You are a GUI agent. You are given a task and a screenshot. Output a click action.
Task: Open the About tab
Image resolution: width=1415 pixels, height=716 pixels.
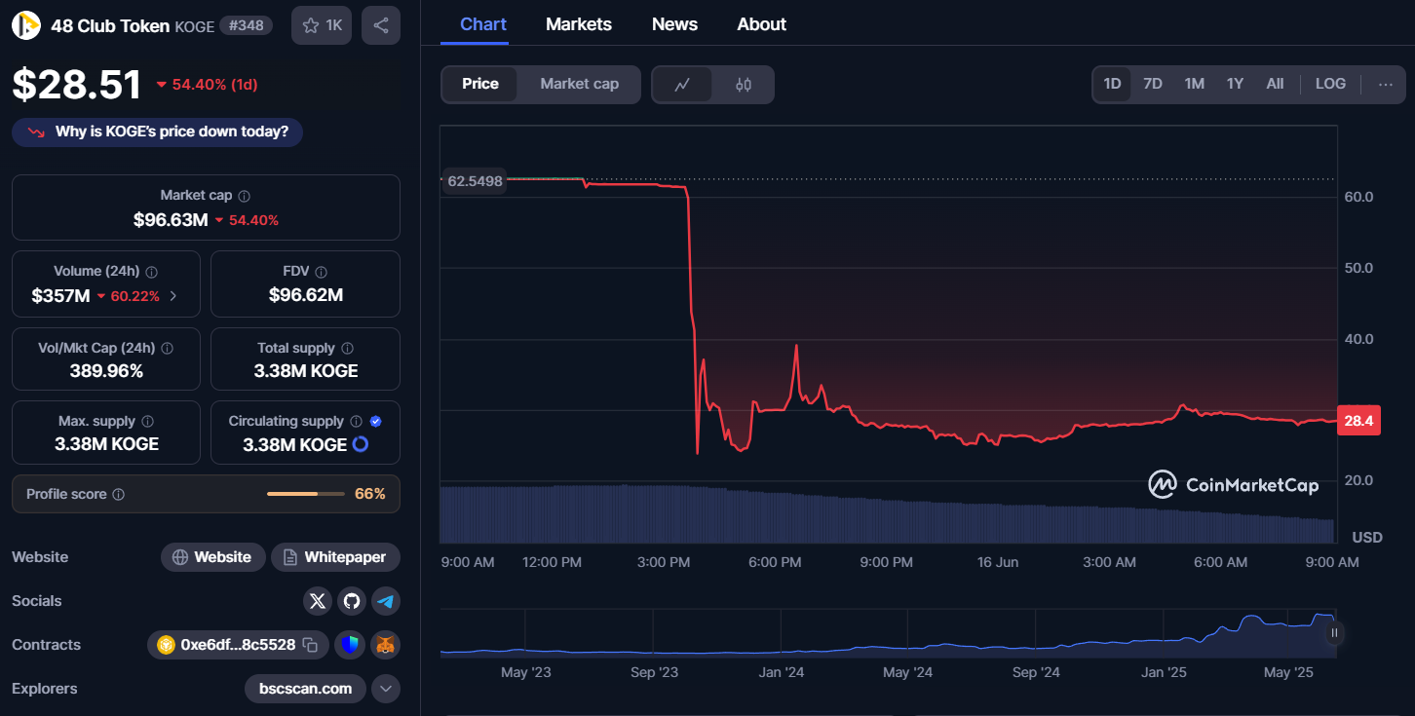pos(761,24)
